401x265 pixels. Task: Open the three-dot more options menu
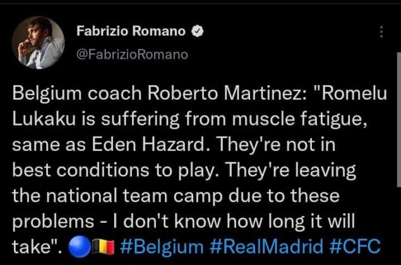pos(381,32)
